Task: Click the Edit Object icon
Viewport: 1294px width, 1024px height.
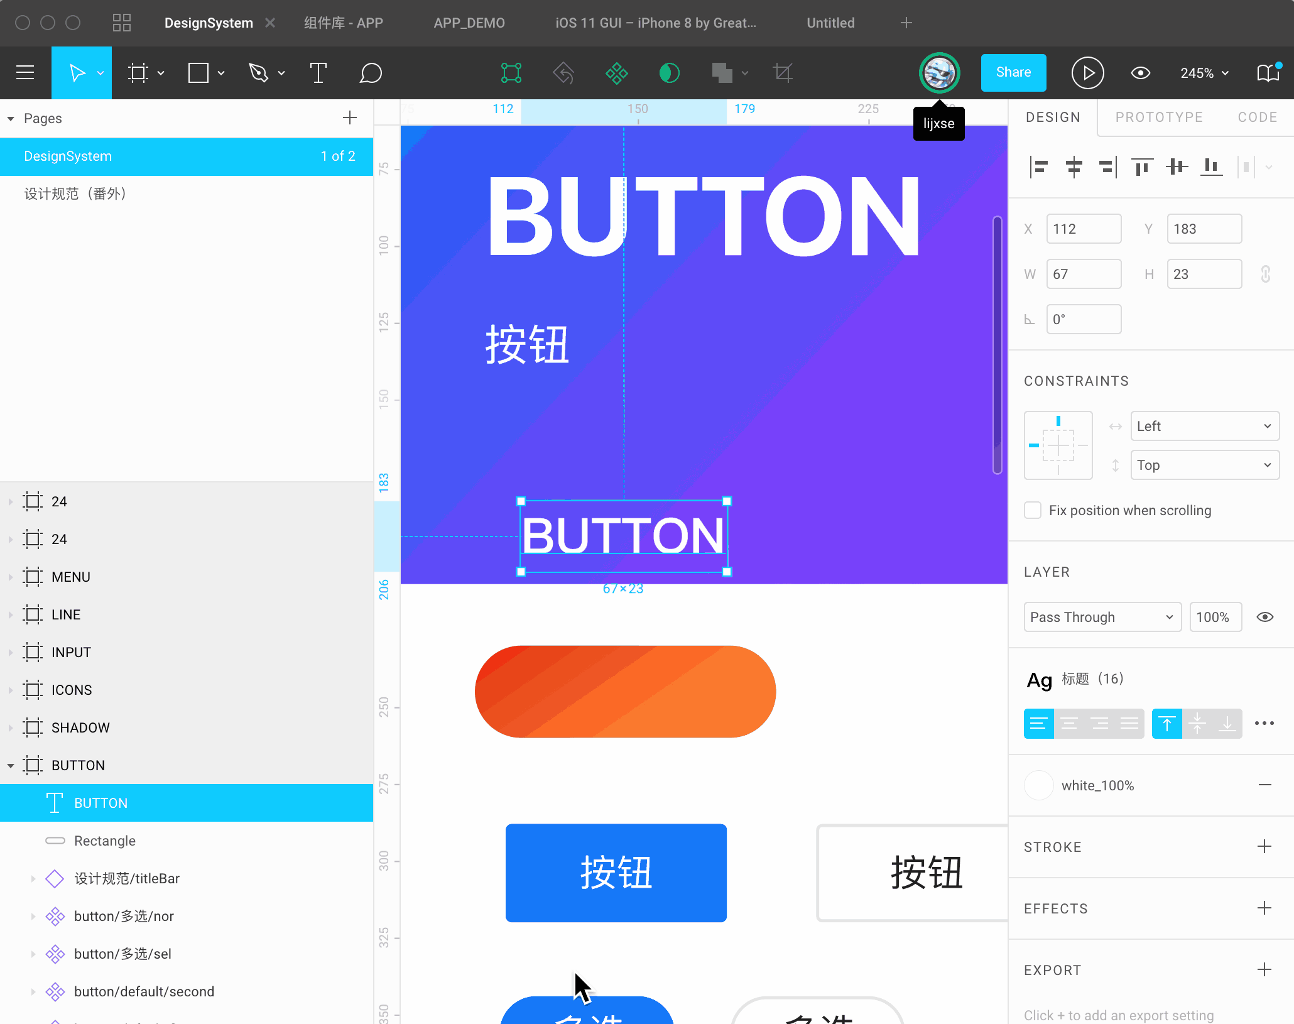Action: point(511,73)
